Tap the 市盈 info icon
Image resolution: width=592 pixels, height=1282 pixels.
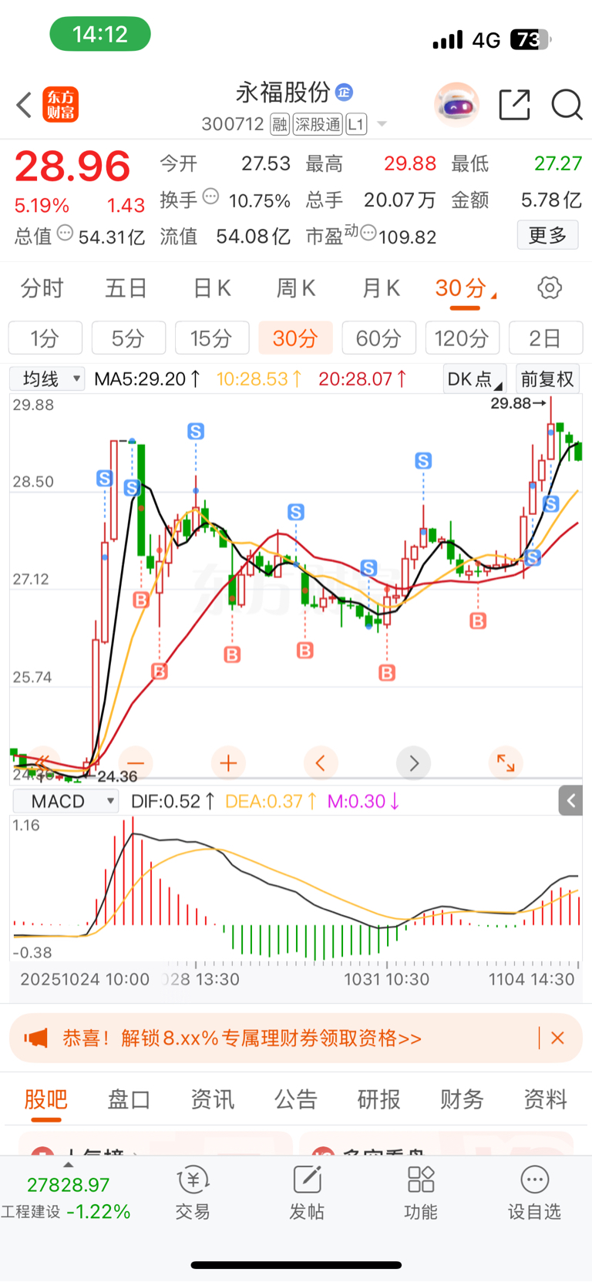[x=368, y=232]
